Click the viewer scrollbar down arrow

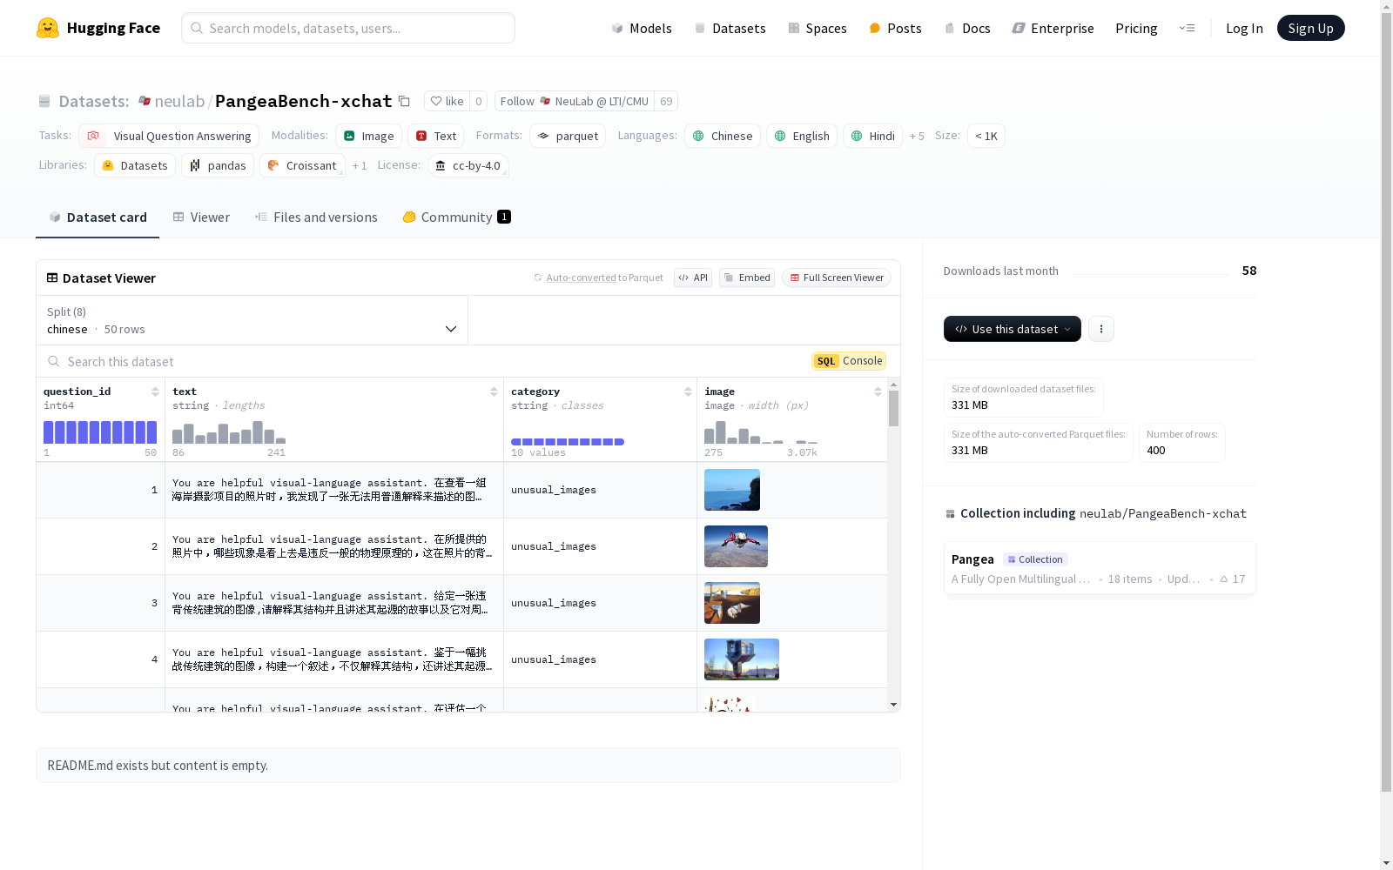pos(893,705)
